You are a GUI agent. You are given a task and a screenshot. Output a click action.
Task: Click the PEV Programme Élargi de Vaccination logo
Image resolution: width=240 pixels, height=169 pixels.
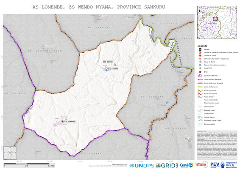(x=223, y=165)
